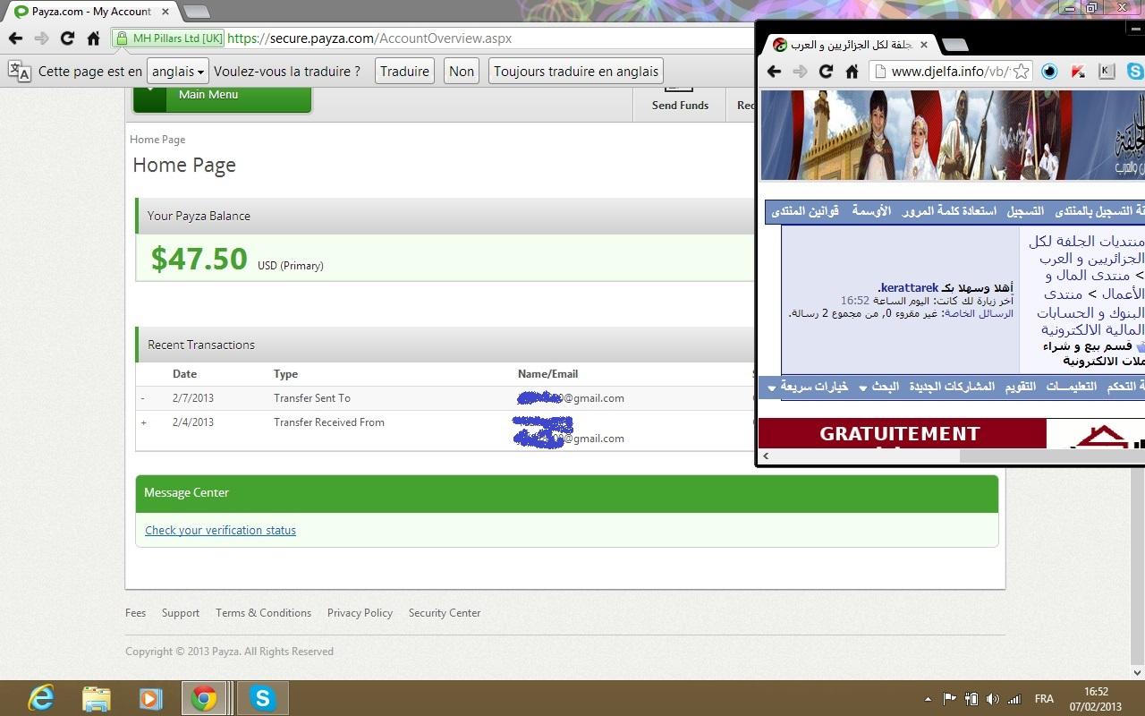Open Skype from the taskbar
Screen dimensions: 1145x716
click(262, 698)
